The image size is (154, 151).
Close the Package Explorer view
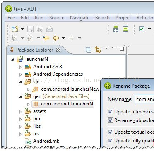point(58,50)
